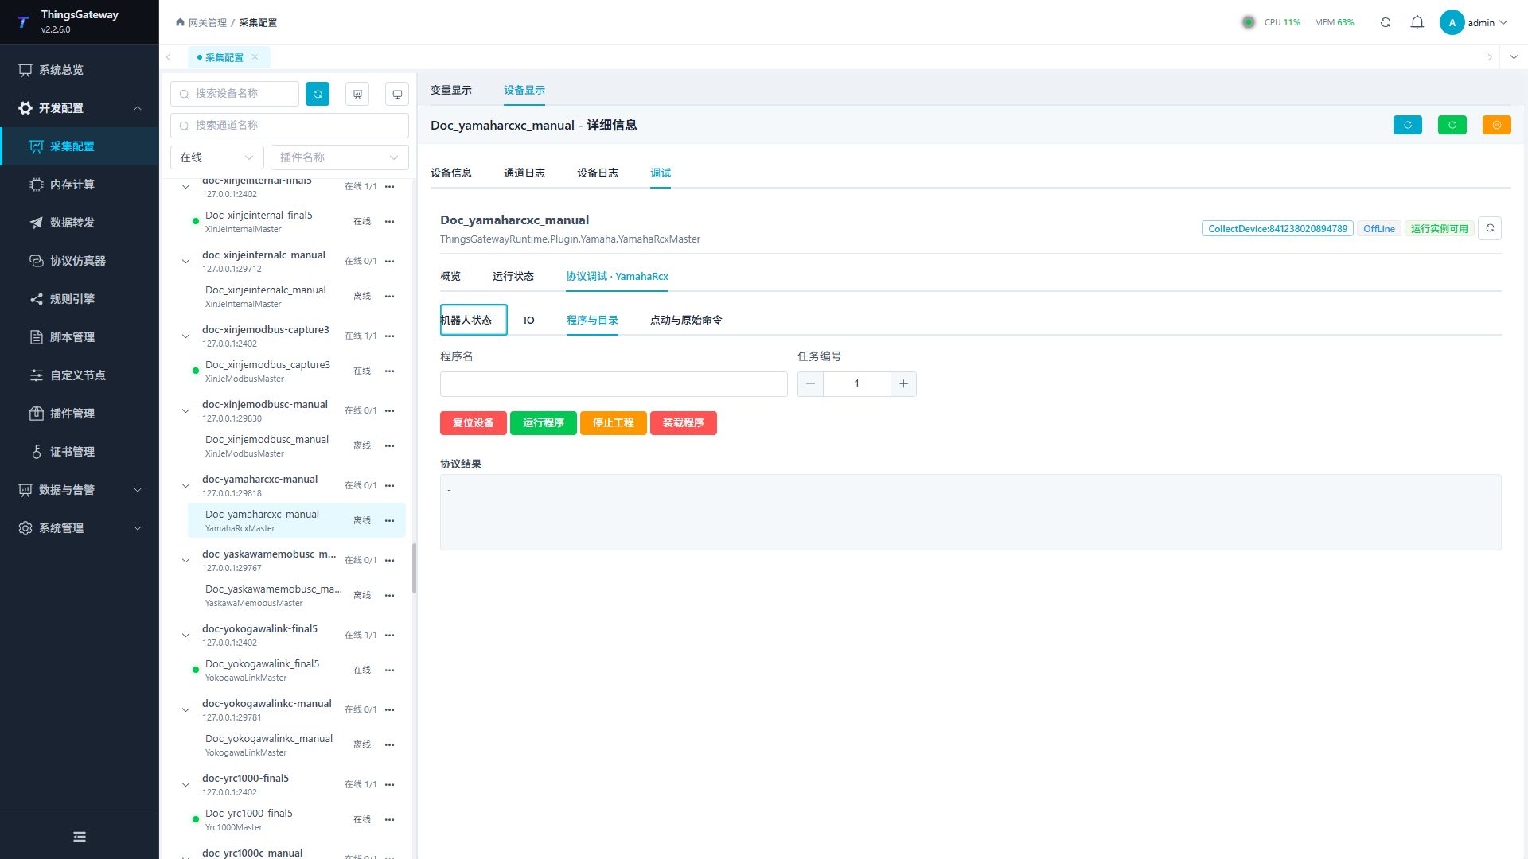
Task: Open the 插件名称 filter dropdown
Action: pos(340,157)
